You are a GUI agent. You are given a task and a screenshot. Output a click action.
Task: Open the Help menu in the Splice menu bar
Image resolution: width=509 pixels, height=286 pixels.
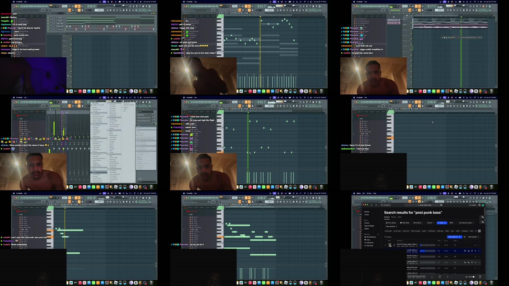375,193
